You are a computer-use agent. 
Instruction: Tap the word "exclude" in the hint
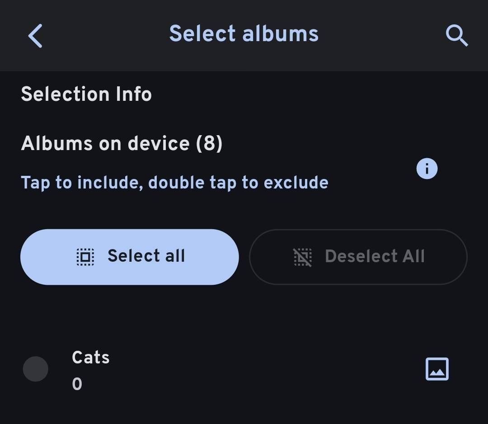click(296, 183)
